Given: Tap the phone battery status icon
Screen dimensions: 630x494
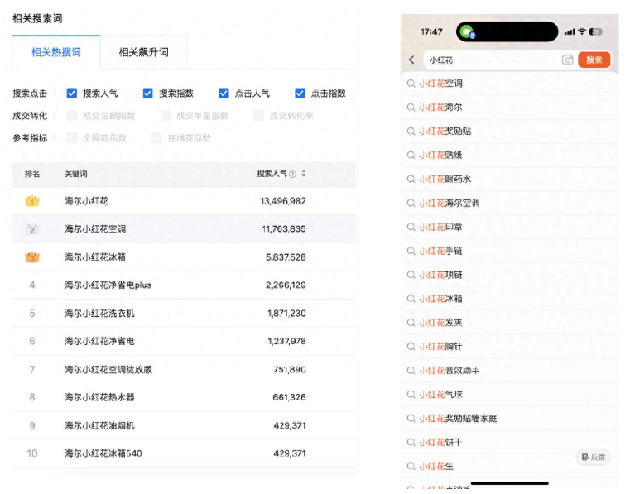Looking at the screenshot, I should pos(595,31).
